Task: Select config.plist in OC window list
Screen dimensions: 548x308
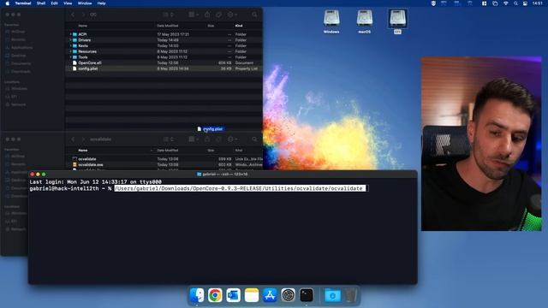Action: tap(164, 68)
